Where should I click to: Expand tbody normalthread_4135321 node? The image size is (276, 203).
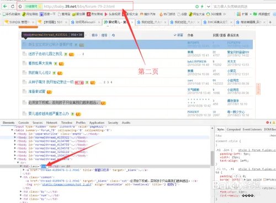(x=15, y=138)
